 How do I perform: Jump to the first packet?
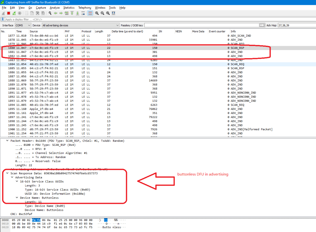pos(72,13)
